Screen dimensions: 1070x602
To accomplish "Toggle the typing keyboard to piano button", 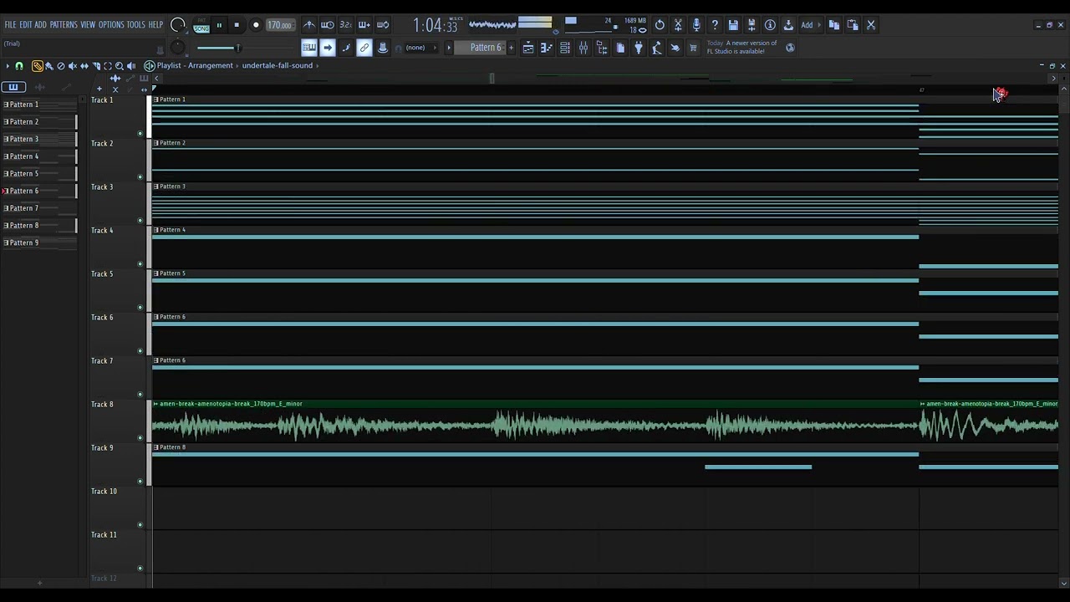I will (309, 48).
